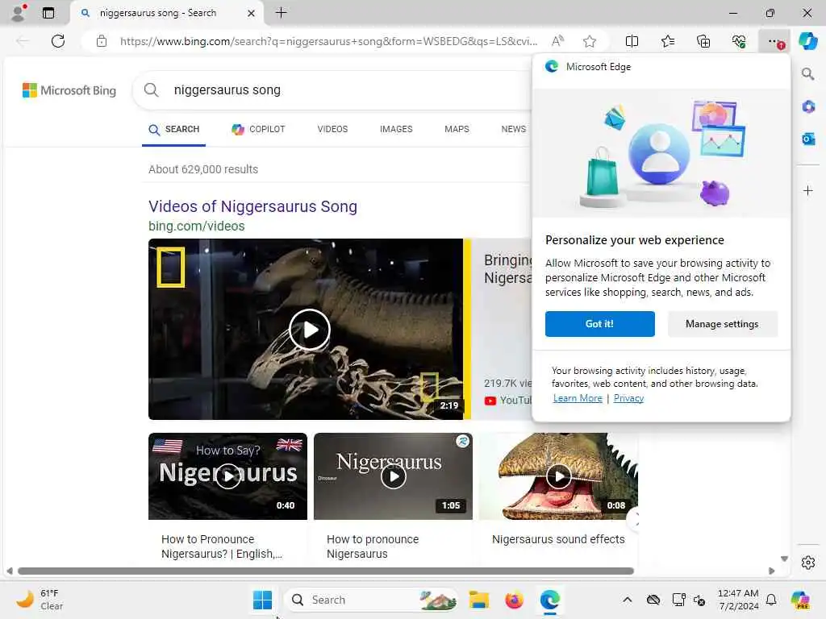Switch to the COPILOT tab
This screenshot has height=619, width=826.
point(258,130)
